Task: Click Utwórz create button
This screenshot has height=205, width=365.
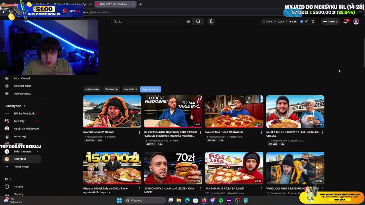Action: point(330,21)
